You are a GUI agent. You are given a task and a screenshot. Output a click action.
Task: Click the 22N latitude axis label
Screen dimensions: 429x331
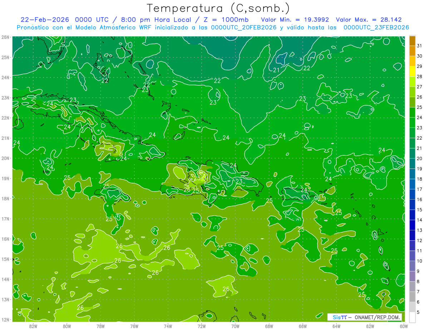(x=5, y=118)
